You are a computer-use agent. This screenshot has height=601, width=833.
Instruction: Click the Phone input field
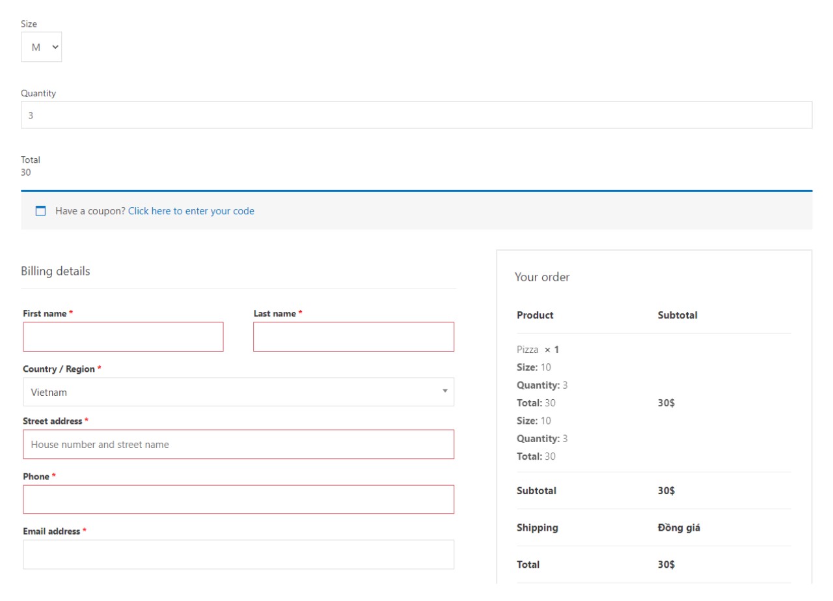[x=238, y=499]
